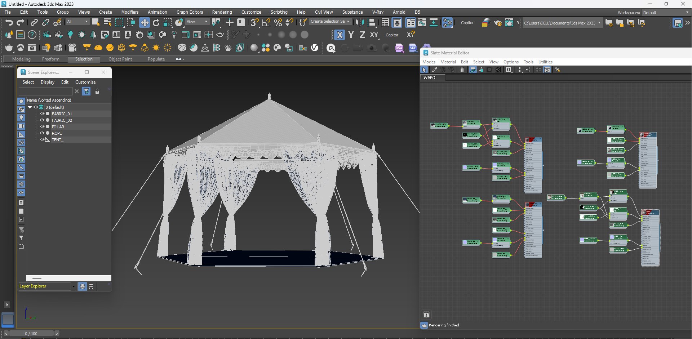Image resolution: width=692 pixels, height=339 pixels.
Task: Activate the Select Object tool
Action: click(x=96, y=23)
